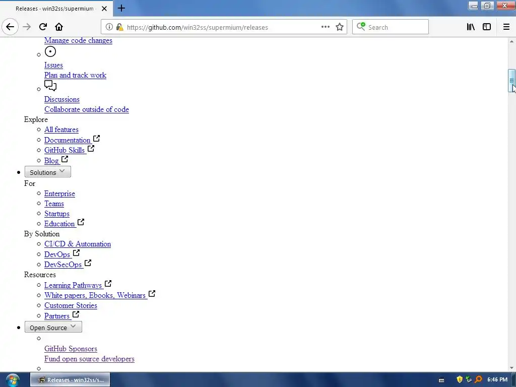516x387 pixels.
Task: Visit the GitHub Skills link
Action: (x=64, y=150)
